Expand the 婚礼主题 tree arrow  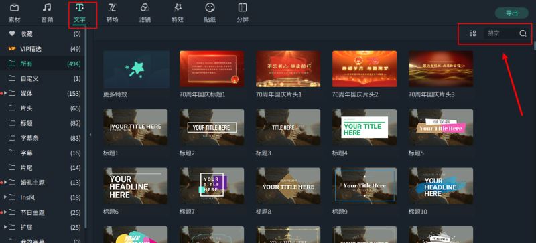pyautogui.click(x=5, y=183)
